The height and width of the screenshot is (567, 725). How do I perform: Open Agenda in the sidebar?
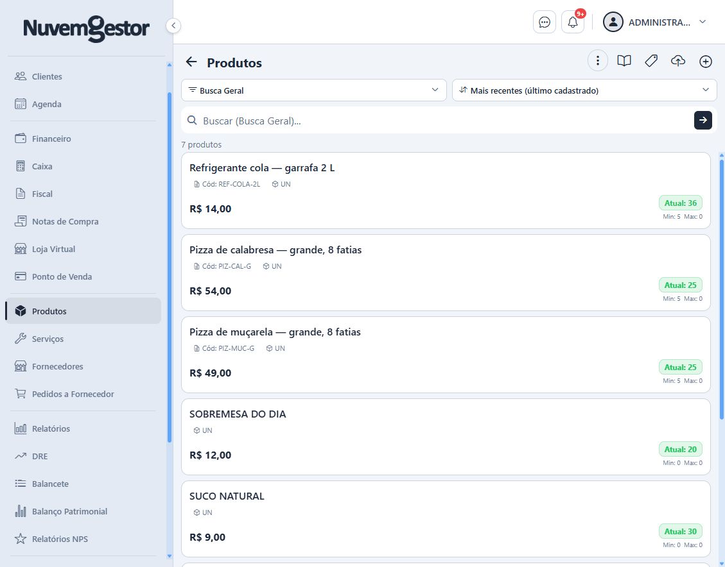click(83, 104)
